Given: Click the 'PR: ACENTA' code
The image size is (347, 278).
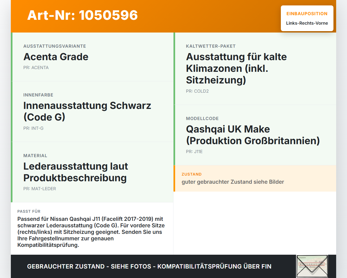Looking at the screenshot, I should click(x=36, y=68).
